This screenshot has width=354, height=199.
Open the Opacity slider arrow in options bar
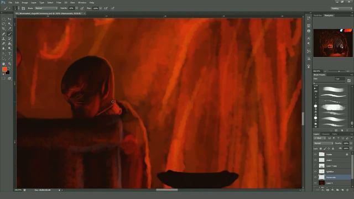[x=77, y=8]
